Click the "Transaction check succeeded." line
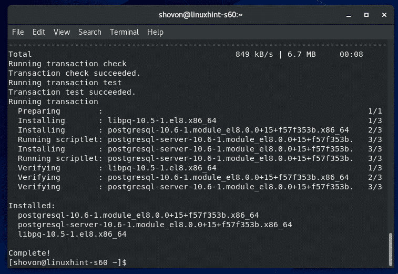Screen dimensions: 398x274 [x=74, y=73]
